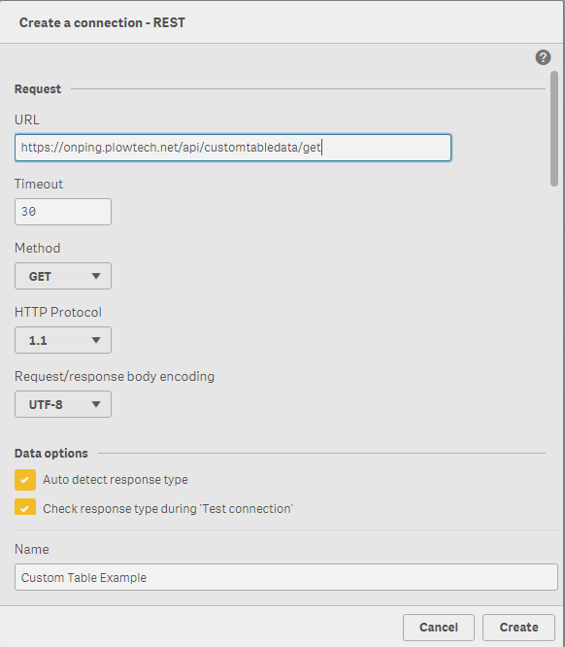Click the Name field containing Custom Table Example

pyautogui.click(x=286, y=577)
